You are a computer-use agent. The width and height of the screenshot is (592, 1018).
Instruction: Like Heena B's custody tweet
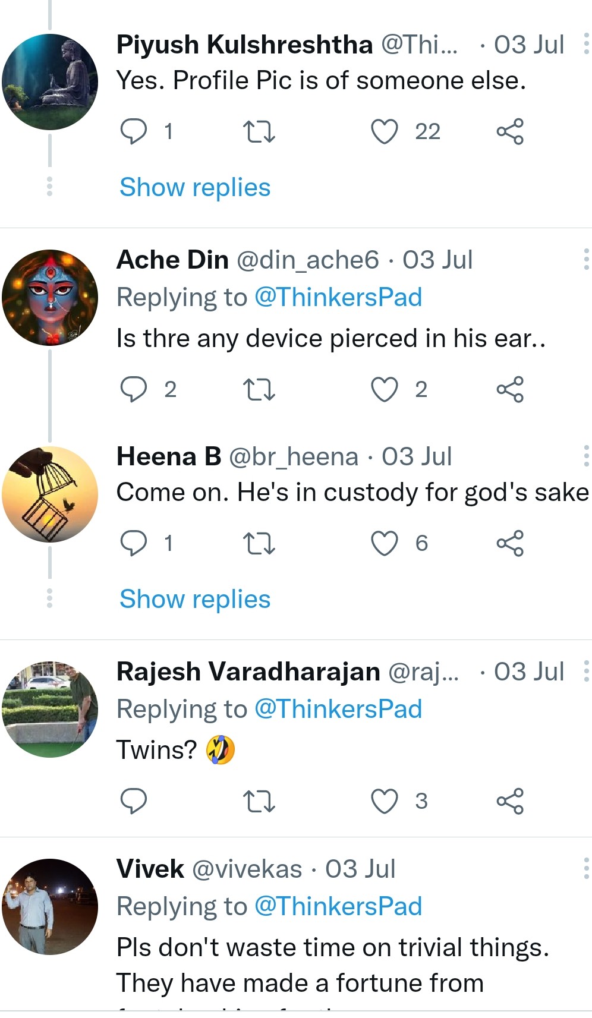pyautogui.click(x=385, y=543)
